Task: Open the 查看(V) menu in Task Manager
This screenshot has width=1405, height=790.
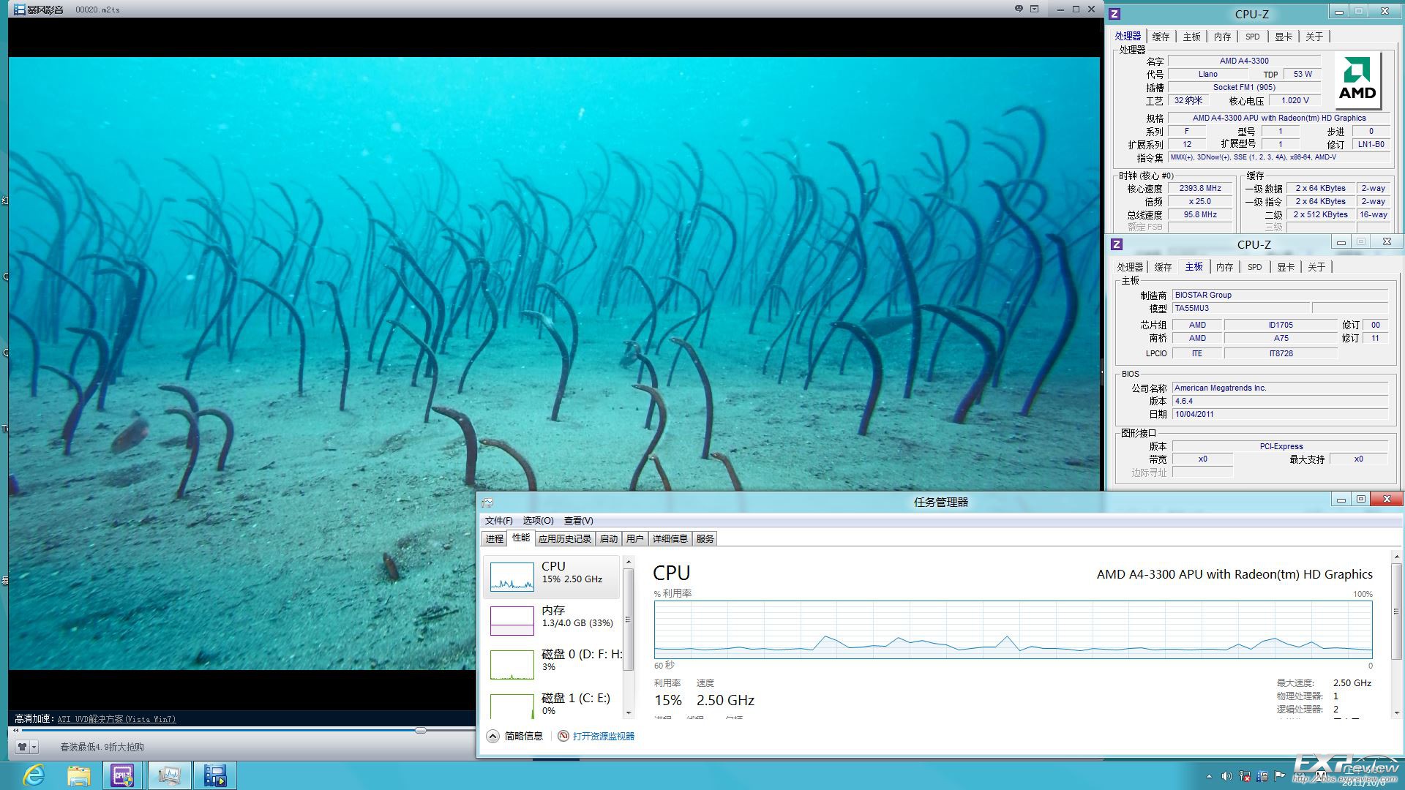Action: coord(578,521)
